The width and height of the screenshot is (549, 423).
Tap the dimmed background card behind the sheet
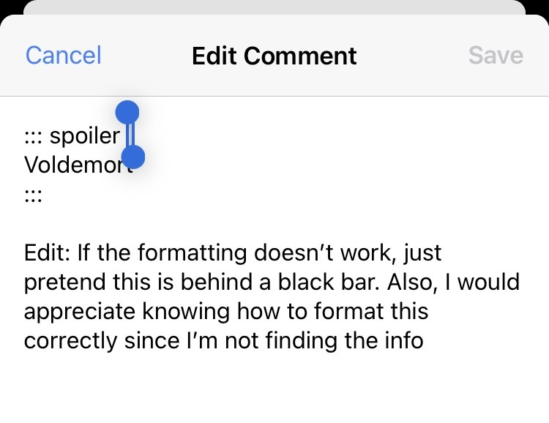pyautogui.click(x=274, y=7)
